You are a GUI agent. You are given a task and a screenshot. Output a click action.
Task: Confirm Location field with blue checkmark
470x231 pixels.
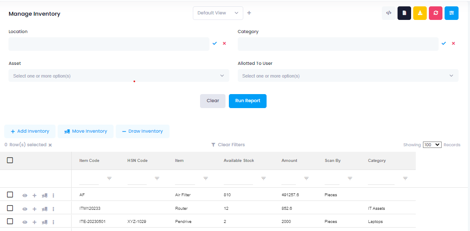tap(214, 43)
